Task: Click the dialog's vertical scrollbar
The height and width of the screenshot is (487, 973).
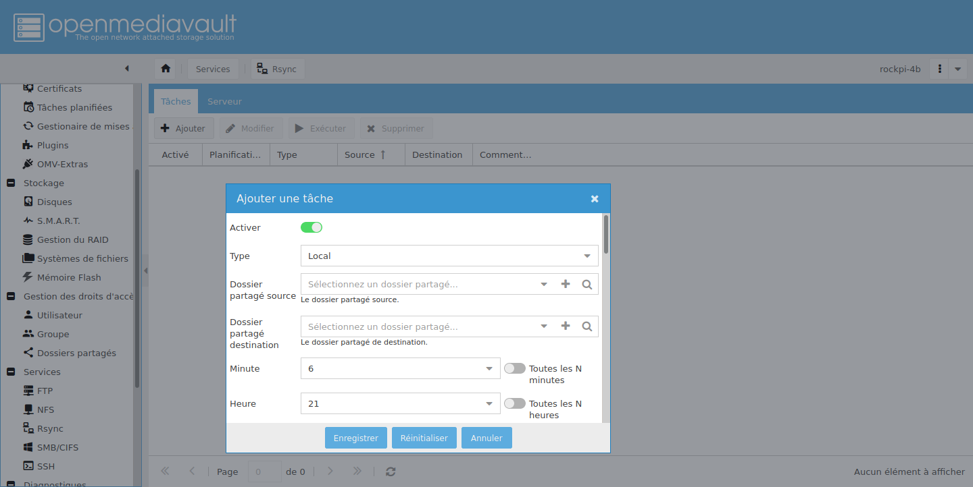Action: click(x=606, y=234)
